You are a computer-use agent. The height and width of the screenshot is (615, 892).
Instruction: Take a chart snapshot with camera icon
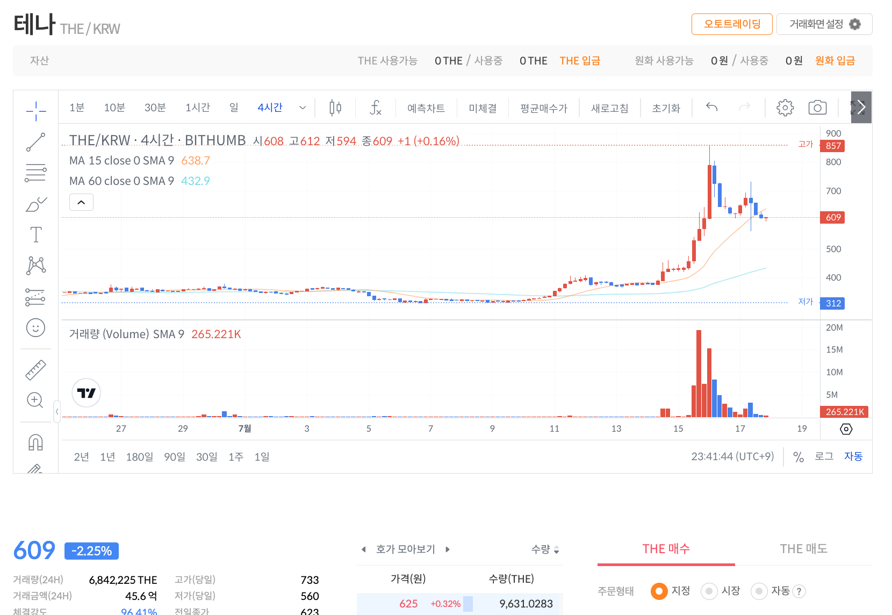tap(817, 108)
